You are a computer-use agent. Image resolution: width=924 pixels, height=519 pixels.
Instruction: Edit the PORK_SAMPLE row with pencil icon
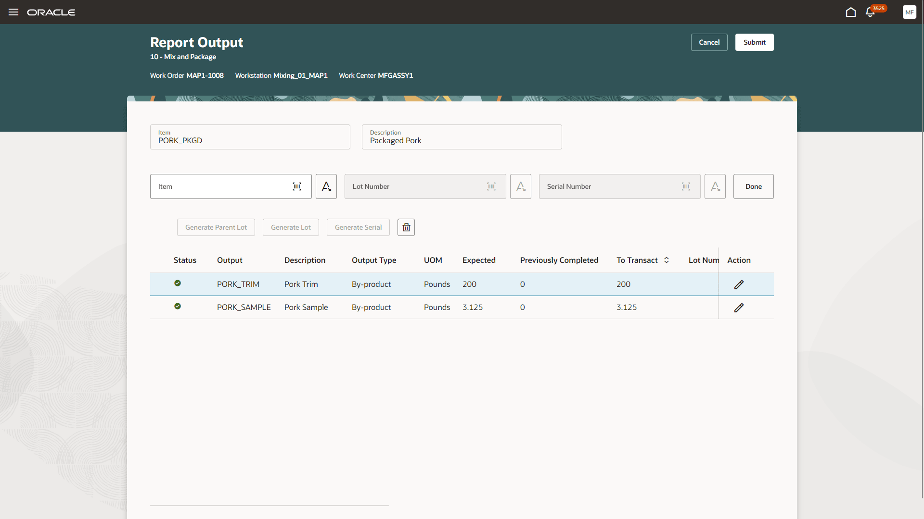point(739,308)
